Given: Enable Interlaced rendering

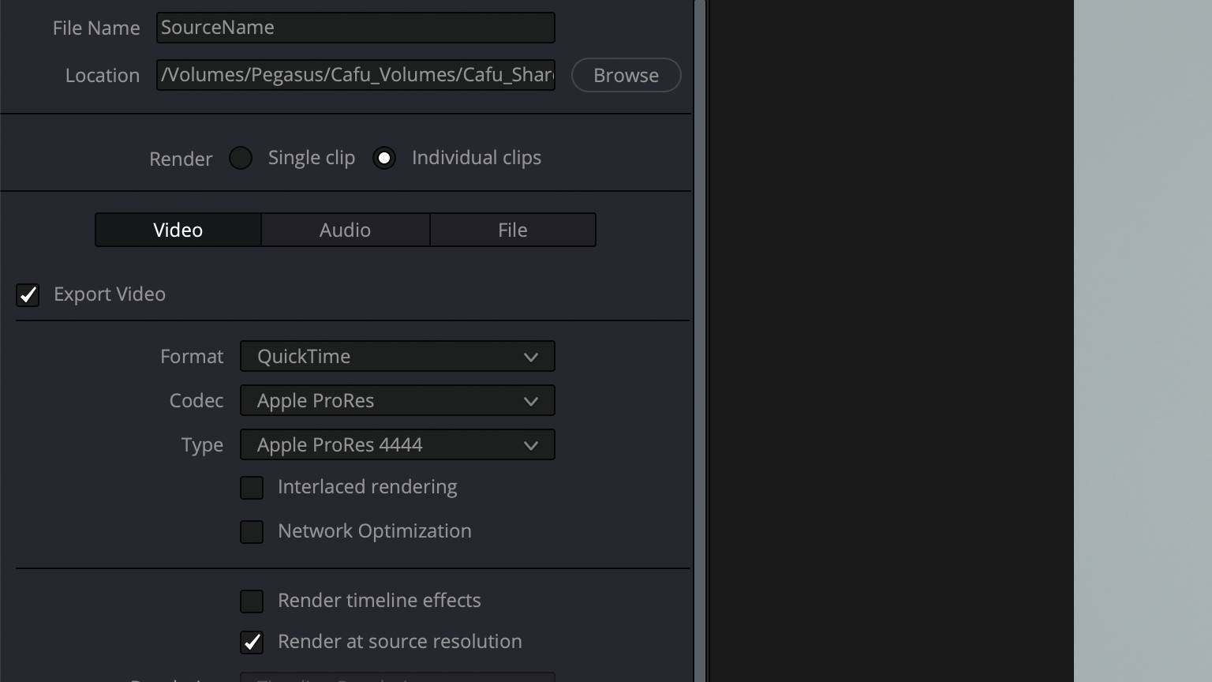Looking at the screenshot, I should [252, 488].
